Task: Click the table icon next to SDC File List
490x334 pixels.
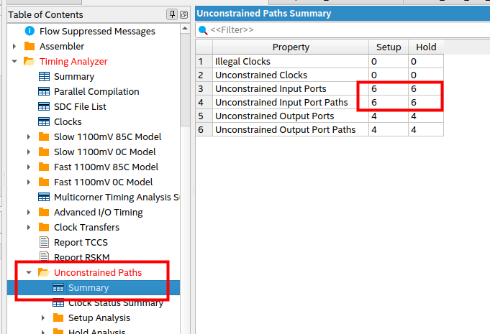Action: click(44, 106)
